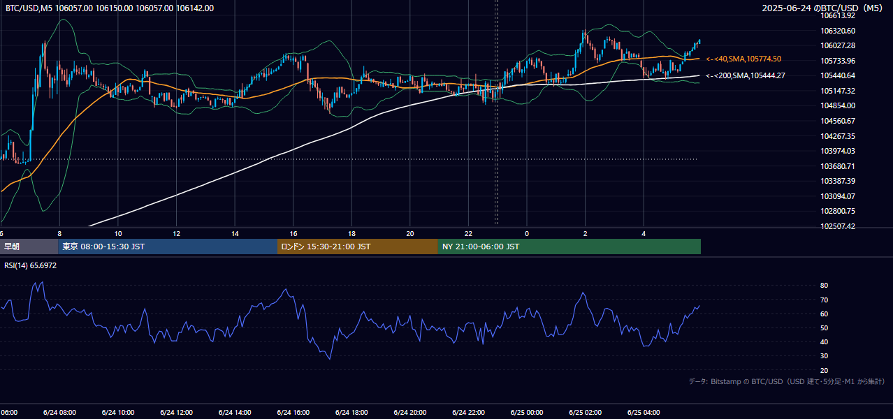
Task: Click the 6/24 18:00 date label
Action: coord(351,412)
